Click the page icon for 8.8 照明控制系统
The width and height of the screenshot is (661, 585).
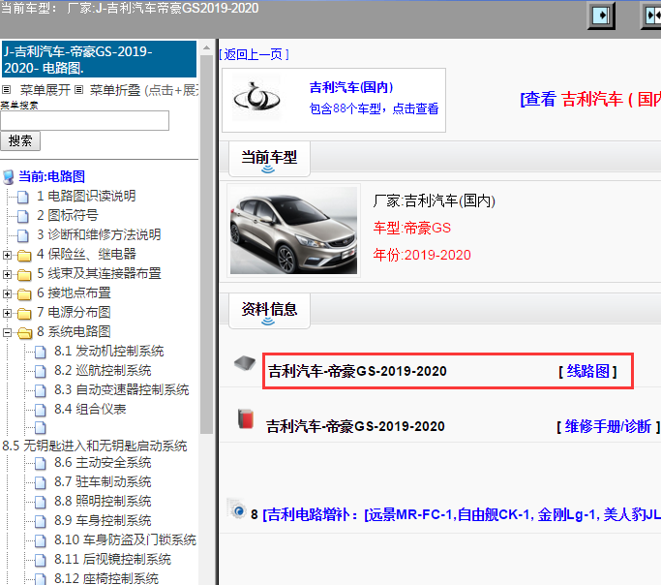[x=41, y=502]
